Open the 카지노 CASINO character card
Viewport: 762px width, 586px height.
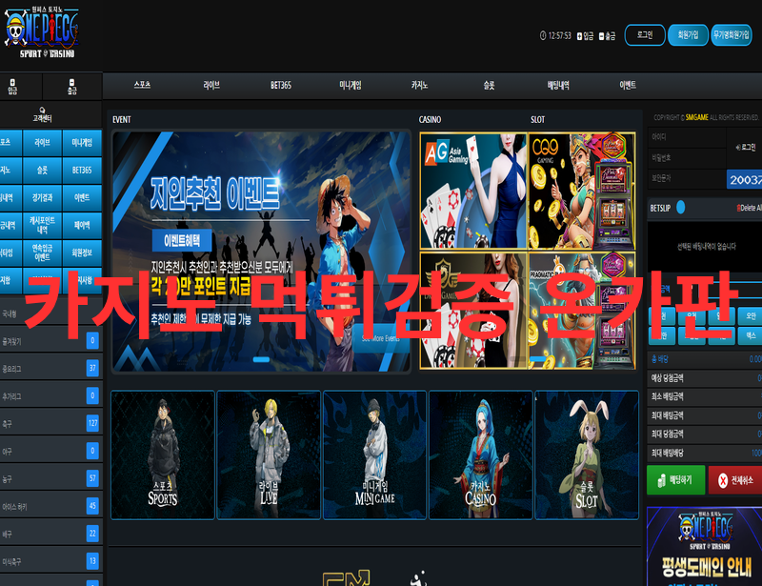[481, 455]
